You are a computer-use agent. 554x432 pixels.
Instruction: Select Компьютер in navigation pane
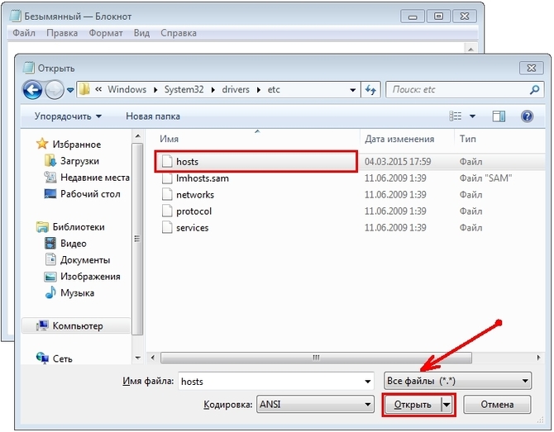tap(77, 326)
